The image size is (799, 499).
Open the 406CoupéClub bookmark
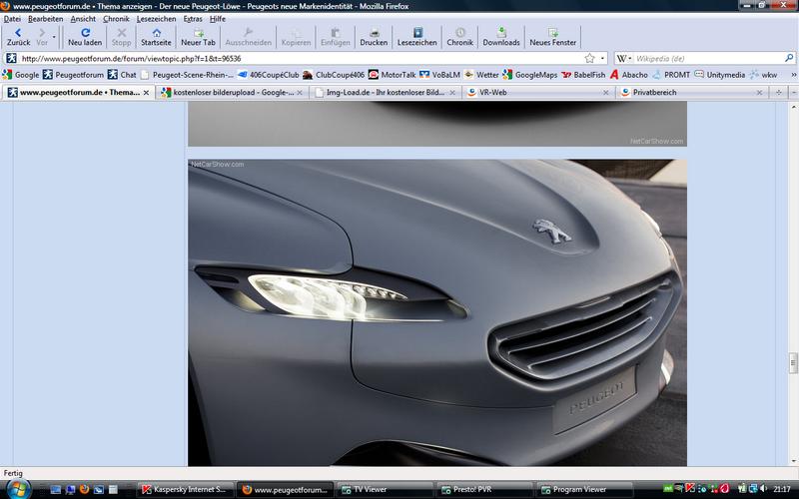[x=268, y=75]
